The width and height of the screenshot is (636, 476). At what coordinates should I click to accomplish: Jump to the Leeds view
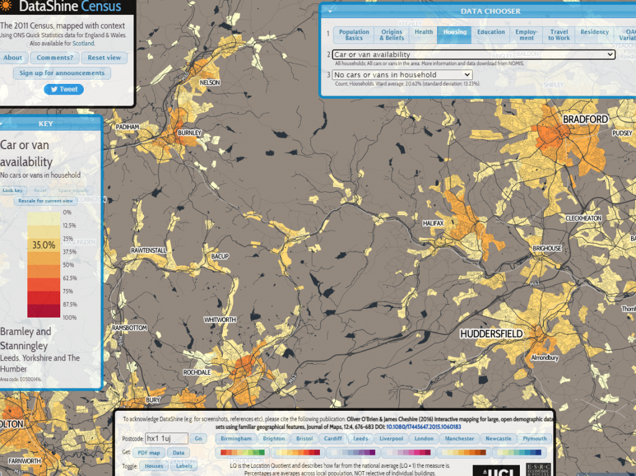click(x=361, y=439)
